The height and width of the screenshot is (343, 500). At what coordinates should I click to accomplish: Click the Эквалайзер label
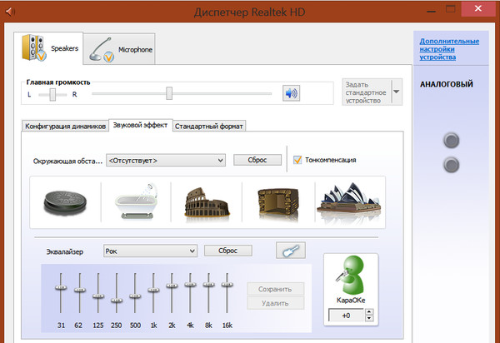(x=65, y=251)
